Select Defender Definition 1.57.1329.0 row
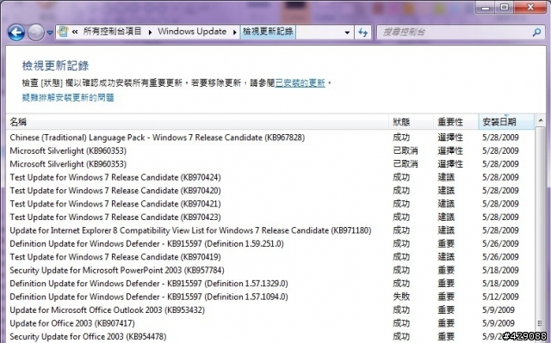The height and width of the screenshot is (343, 551). pos(270,284)
